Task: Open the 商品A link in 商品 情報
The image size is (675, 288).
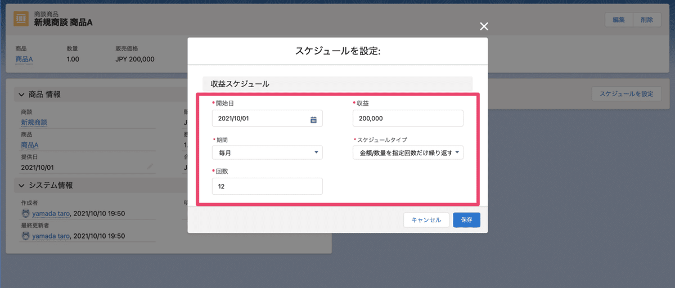Action: click(30, 145)
